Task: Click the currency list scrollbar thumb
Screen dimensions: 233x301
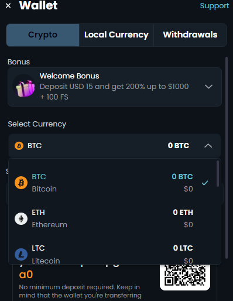Action: (218, 173)
